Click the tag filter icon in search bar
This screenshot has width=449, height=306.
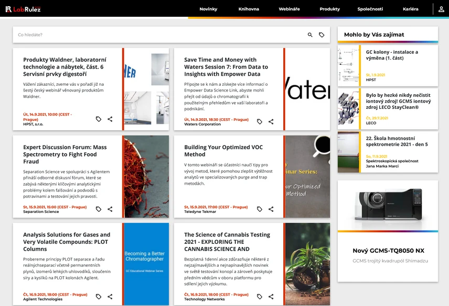coord(322,35)
